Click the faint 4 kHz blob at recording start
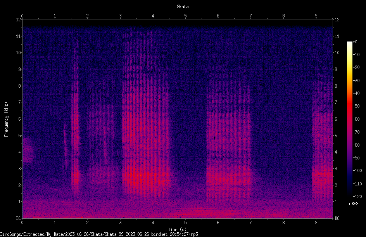366x237 pixels. [x=28, y=150]
